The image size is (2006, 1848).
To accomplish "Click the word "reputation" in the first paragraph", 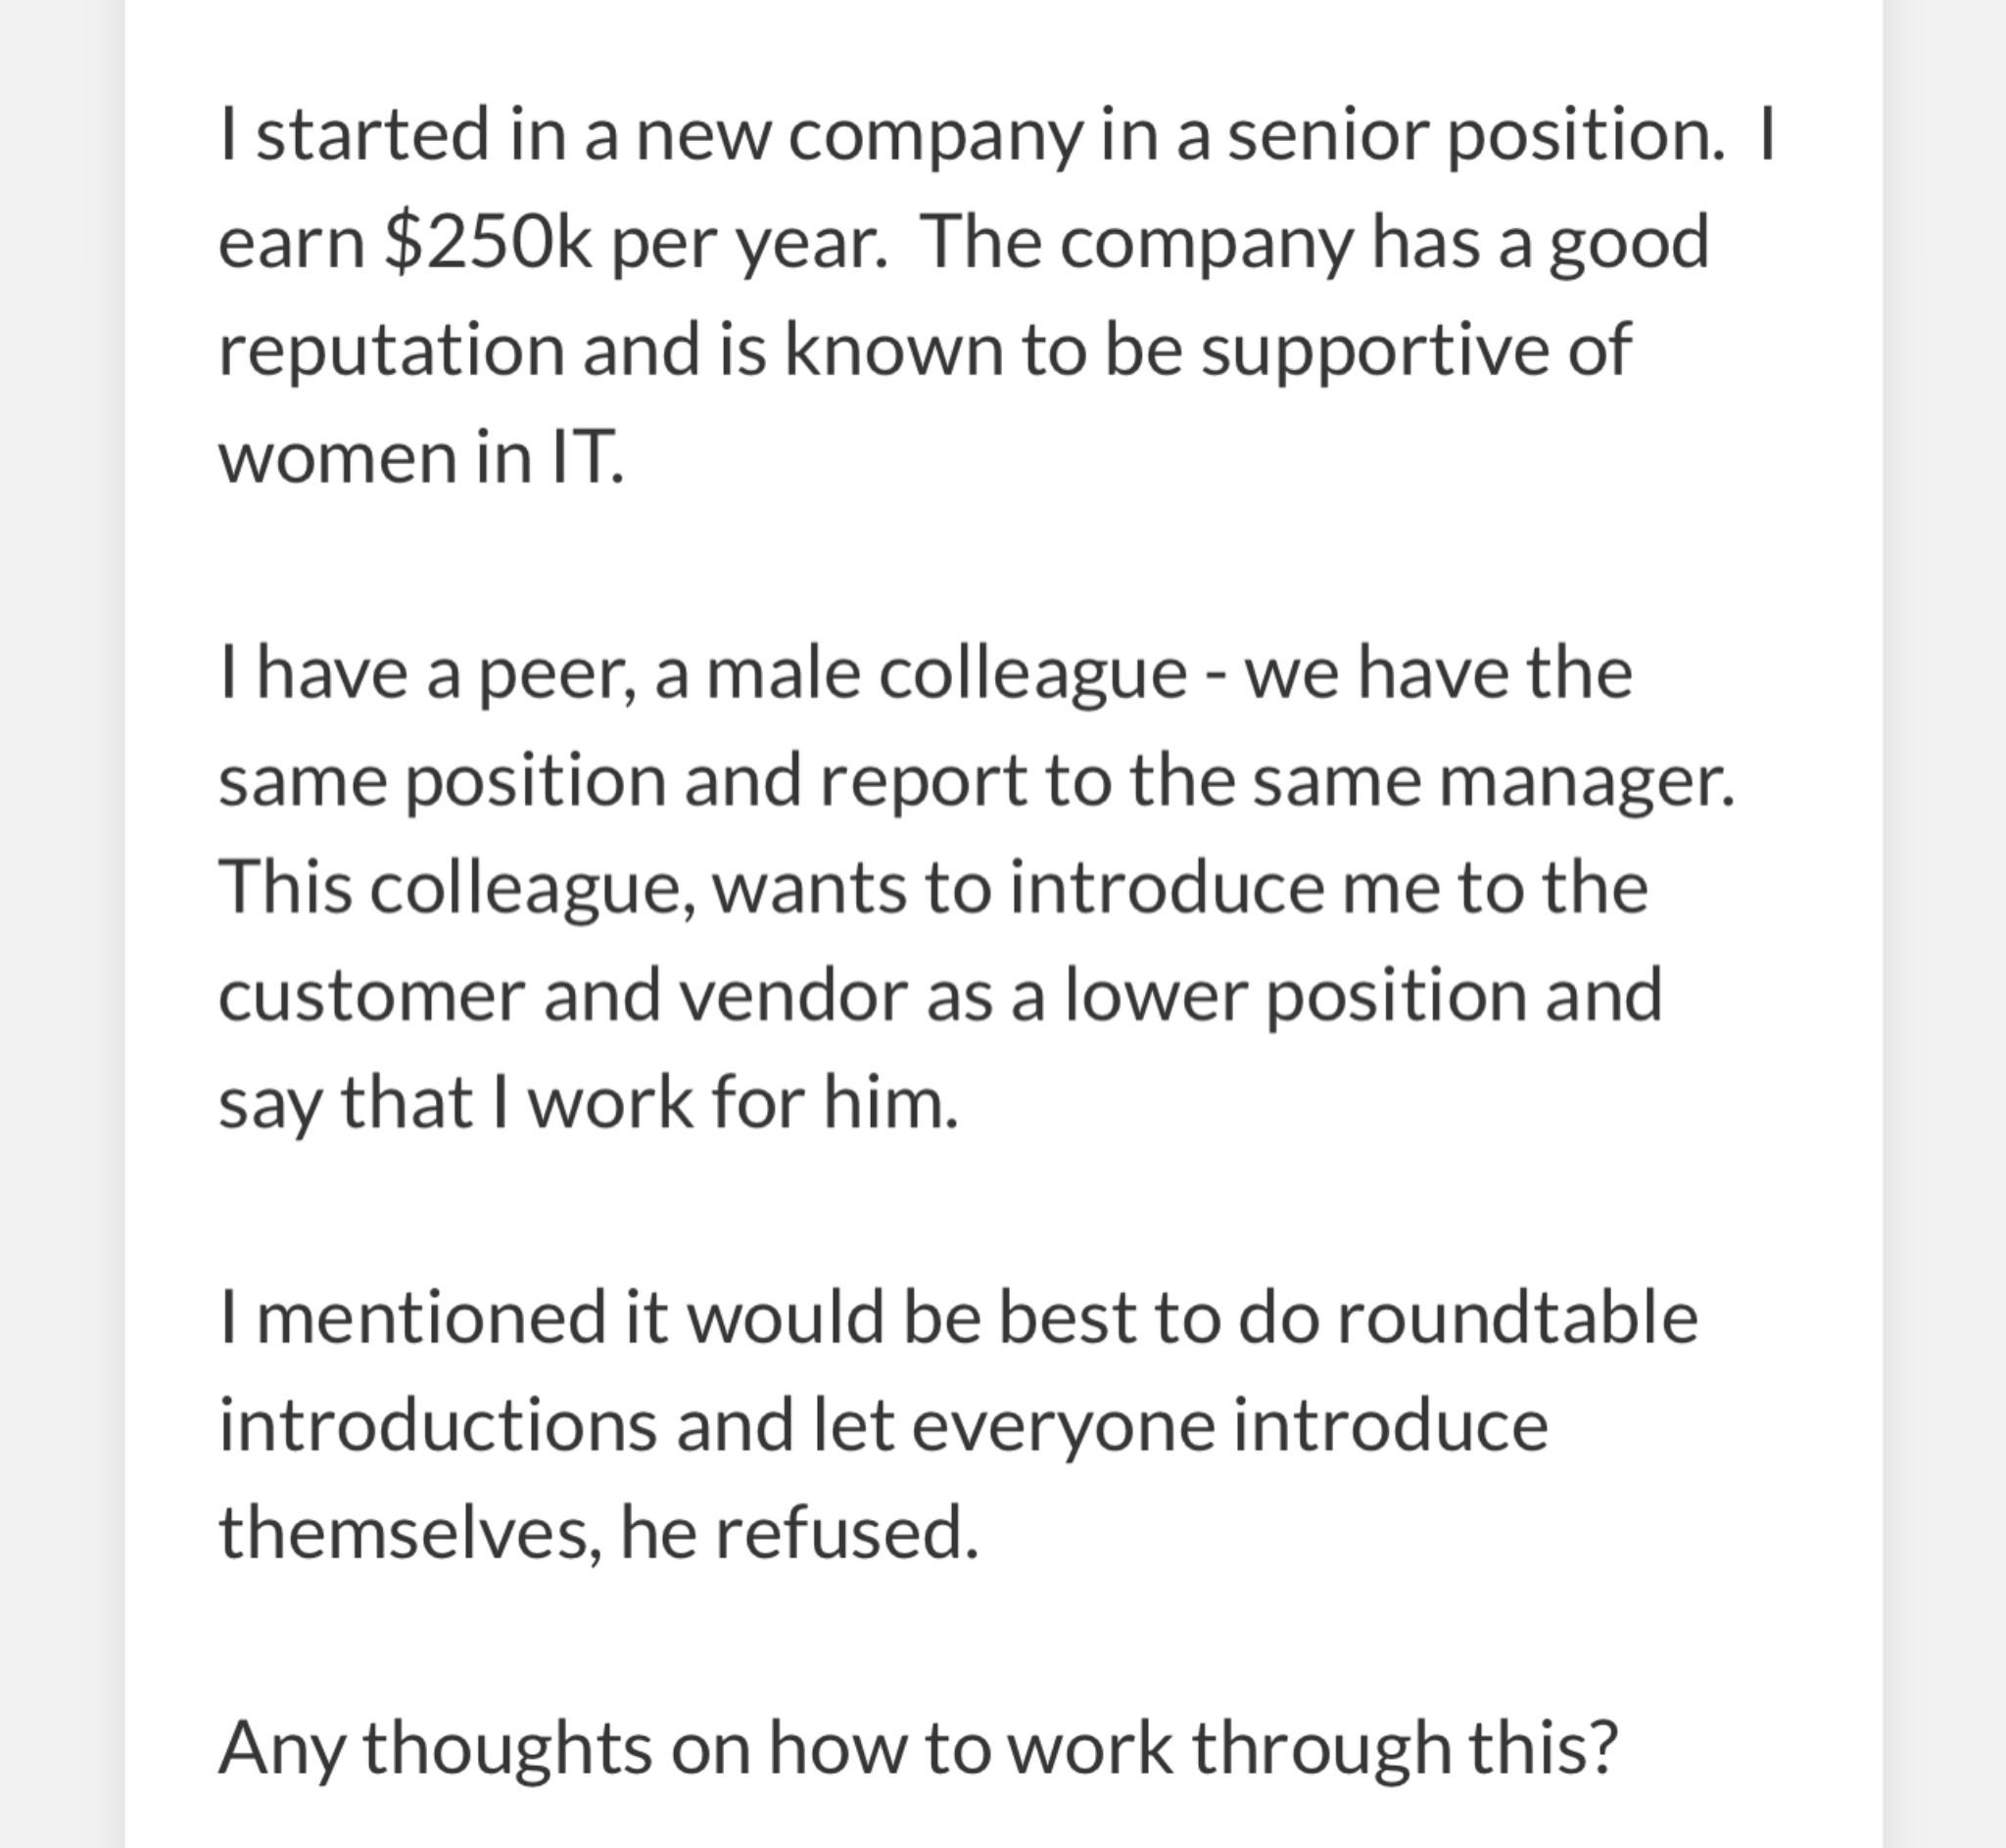I will point(391,353).
